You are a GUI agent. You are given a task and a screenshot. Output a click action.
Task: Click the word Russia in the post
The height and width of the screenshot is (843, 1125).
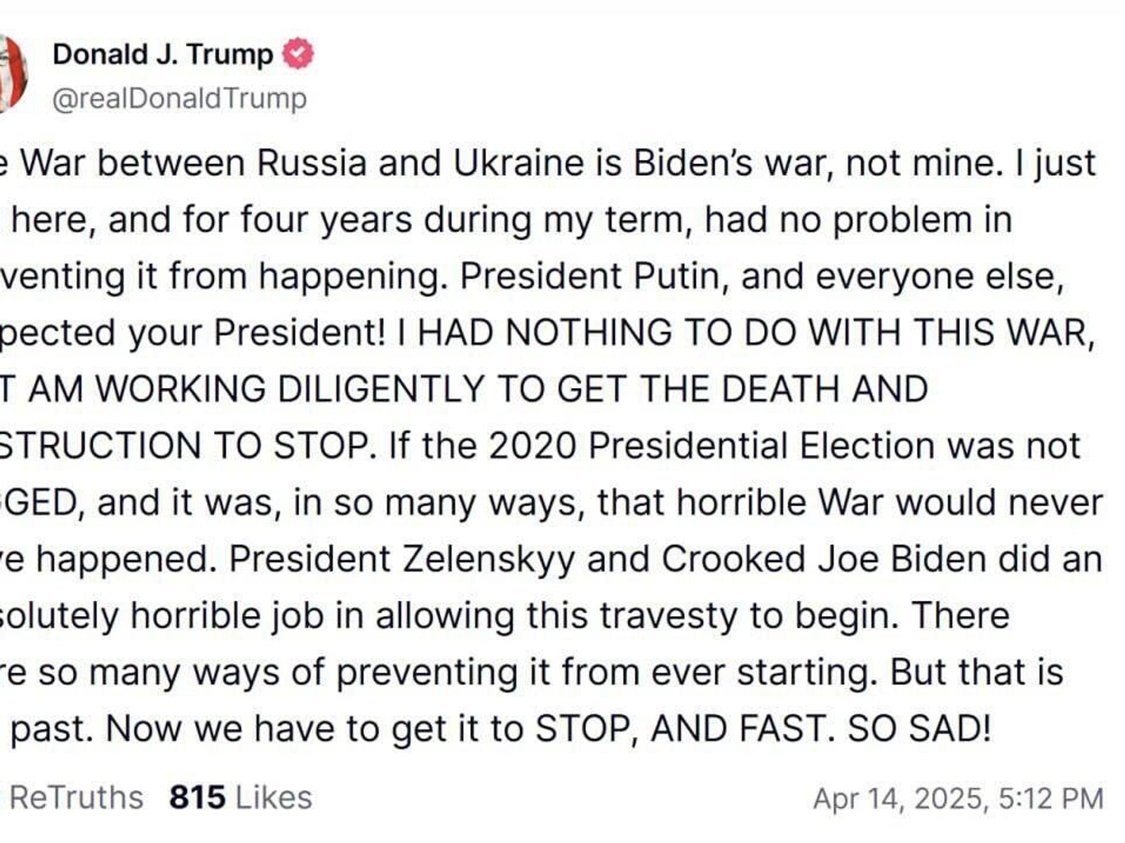(x=312, y=163)
